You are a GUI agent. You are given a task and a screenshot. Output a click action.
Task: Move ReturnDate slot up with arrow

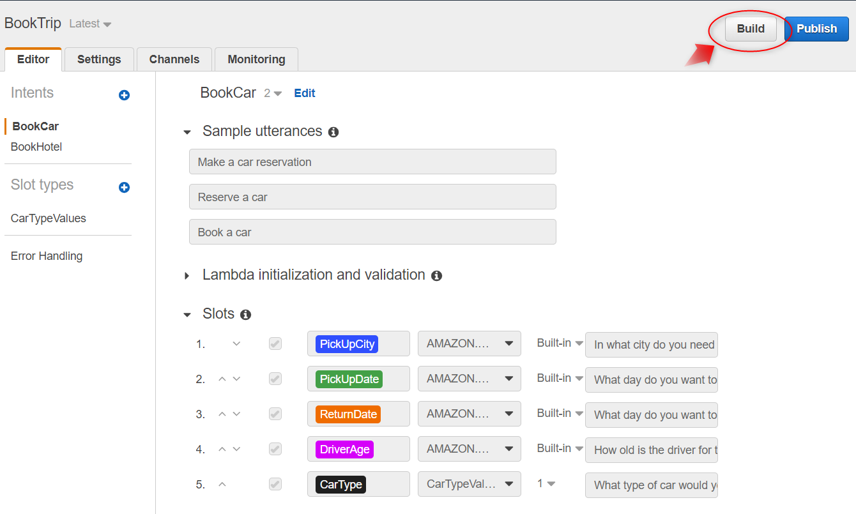[222, 414]
